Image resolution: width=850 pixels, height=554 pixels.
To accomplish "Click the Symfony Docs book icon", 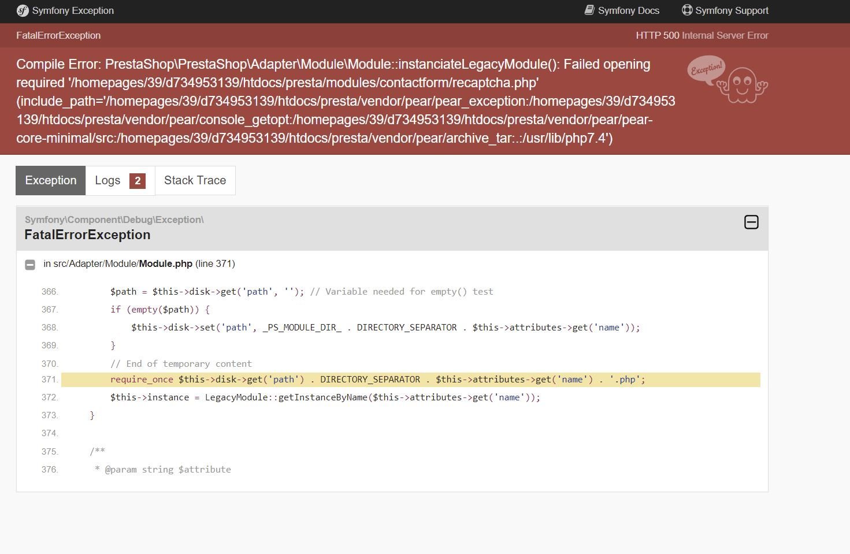I will 589,10.
